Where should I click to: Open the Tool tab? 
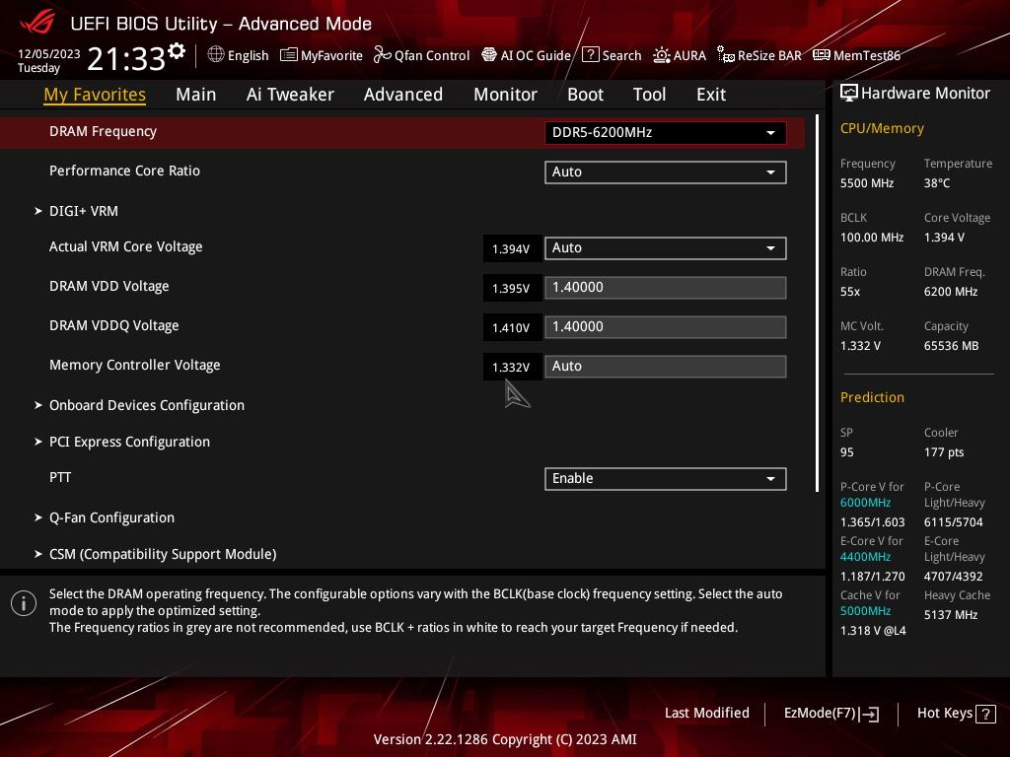click(649, 95)
